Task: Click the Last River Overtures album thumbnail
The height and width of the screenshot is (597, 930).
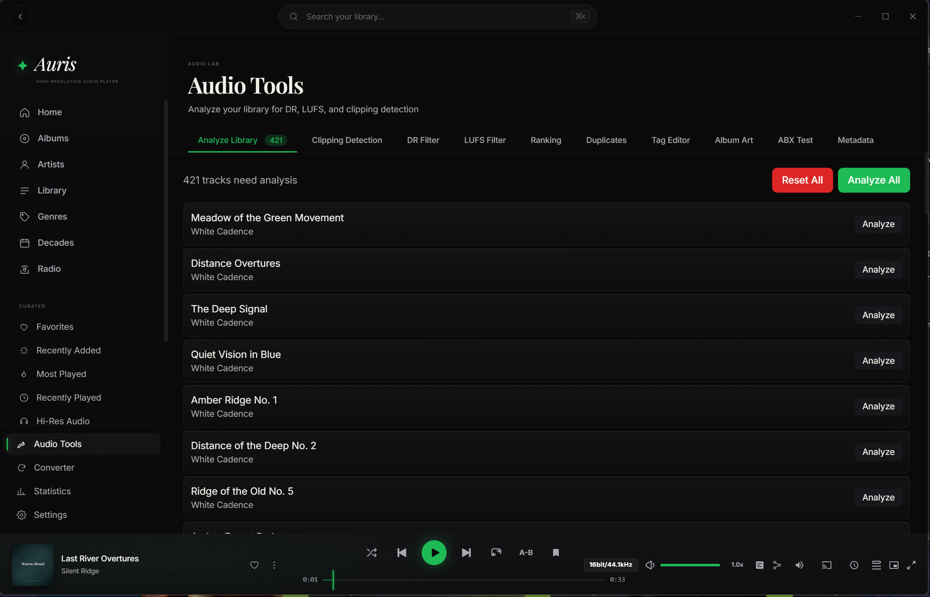Action: pyautogui.click(x=33, y=565)
